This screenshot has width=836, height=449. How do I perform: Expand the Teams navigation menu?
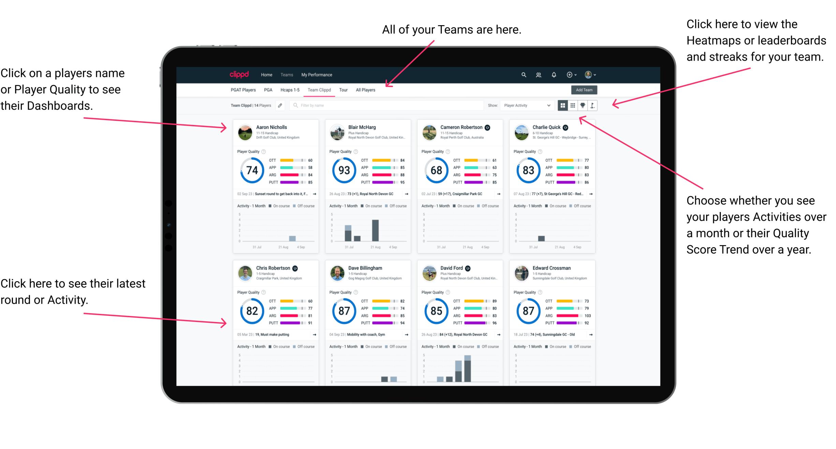coord(287,75)
